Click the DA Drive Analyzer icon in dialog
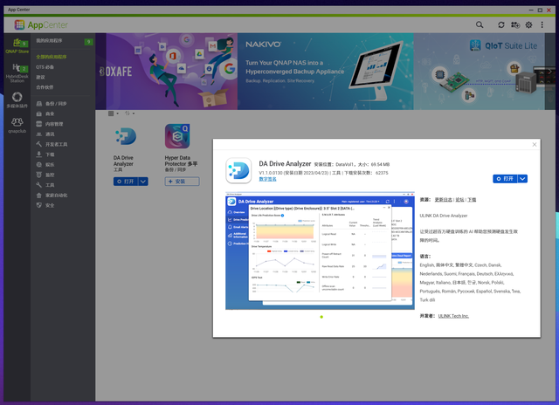The height and width of the screenshot is (405, 559). tap(238, 170)
